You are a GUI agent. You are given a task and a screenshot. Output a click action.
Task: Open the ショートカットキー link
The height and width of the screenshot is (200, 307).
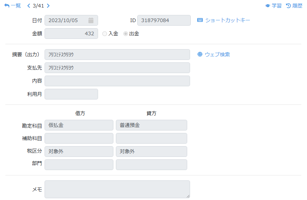[x=227, y=20]
